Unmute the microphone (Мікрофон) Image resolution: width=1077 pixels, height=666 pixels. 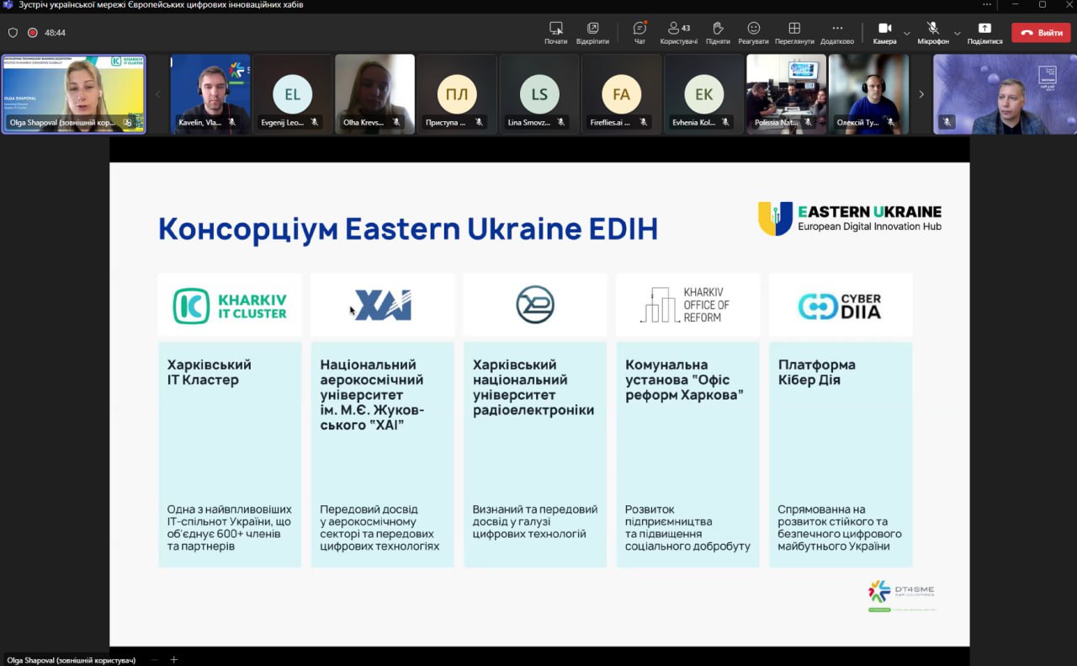(932, 32)
